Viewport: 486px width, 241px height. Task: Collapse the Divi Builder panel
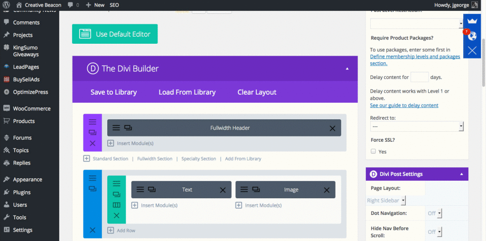coord(347,68)
